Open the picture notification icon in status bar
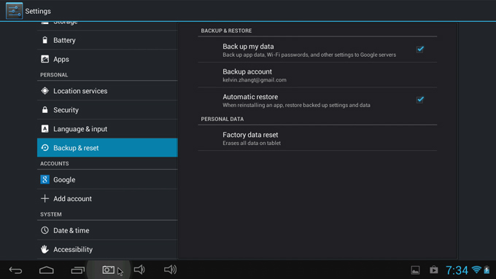Image resolution: width=496 pixels, height=279 pixels. 415,270
